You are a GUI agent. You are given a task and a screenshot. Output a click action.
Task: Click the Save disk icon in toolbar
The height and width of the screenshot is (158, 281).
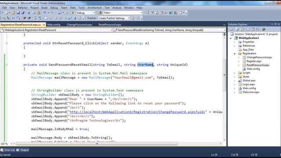(x=18, y=13)
